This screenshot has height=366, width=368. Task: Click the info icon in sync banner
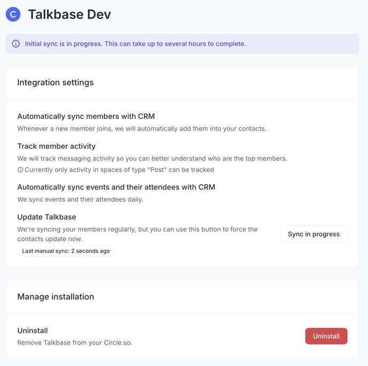tap(16, 44)
